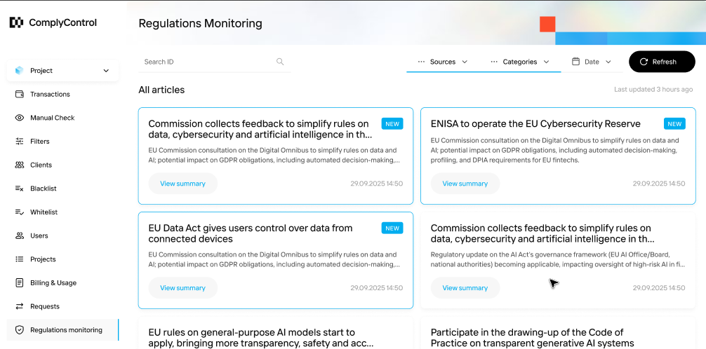Click the Blacklist icon in sidebar
The height and width of the screenshot is (349, 706).
tap(20, 189)
